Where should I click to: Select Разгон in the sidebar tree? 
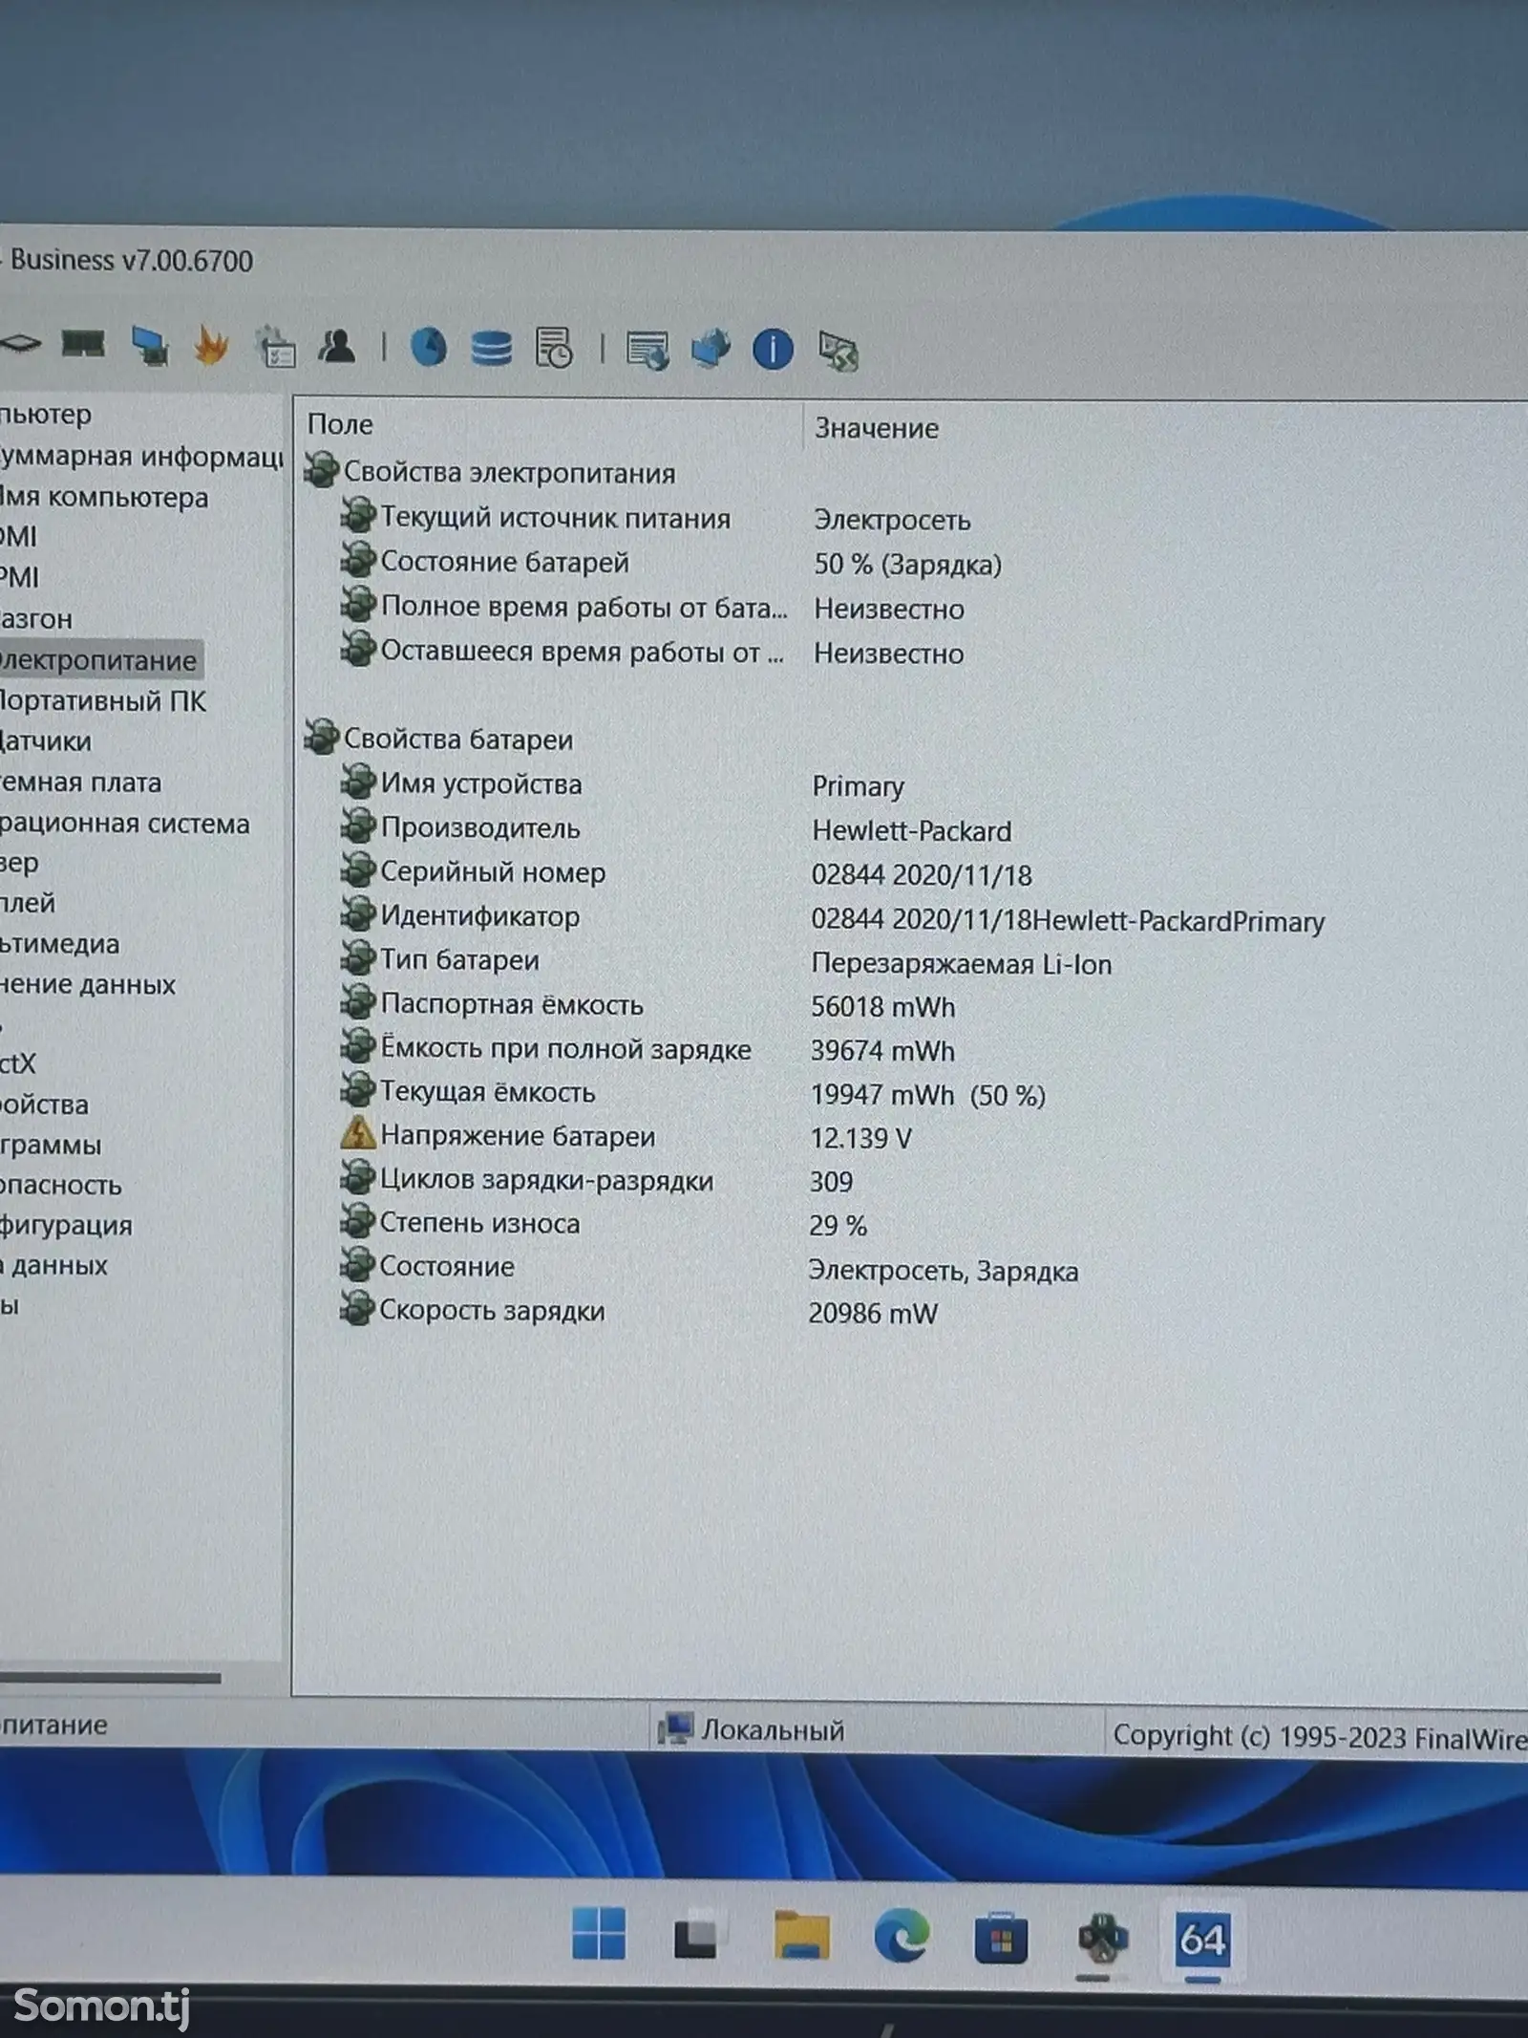coord(36,619)
